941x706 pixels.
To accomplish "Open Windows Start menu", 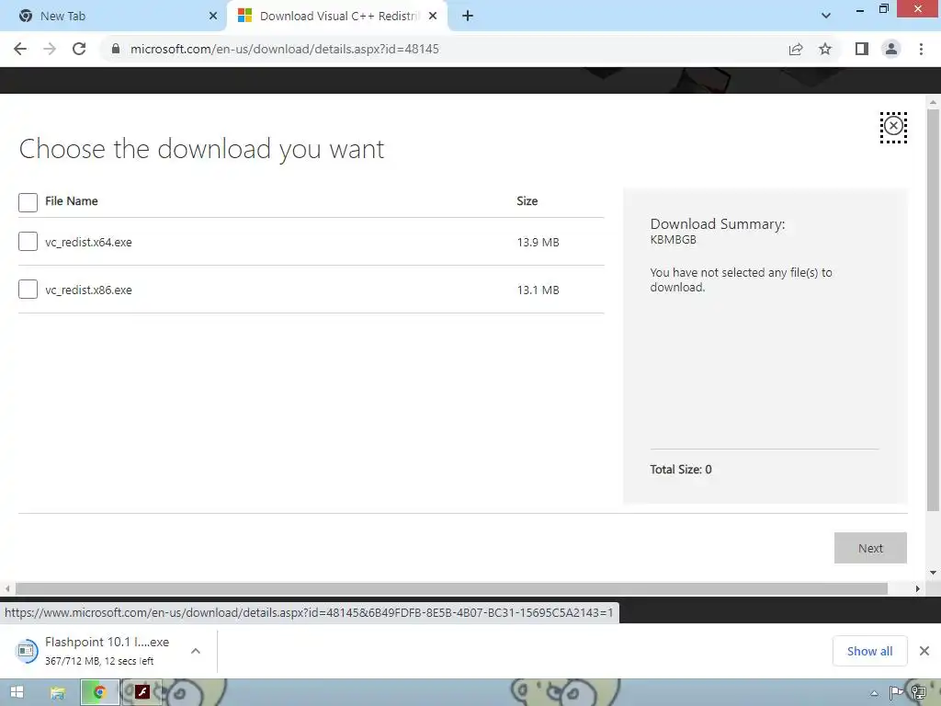I will (17, 692).
